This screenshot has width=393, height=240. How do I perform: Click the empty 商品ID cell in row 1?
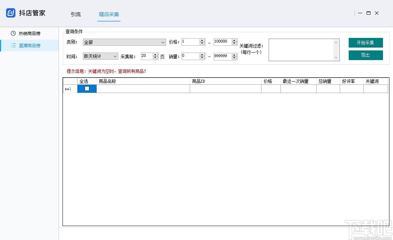coord(225,89)
